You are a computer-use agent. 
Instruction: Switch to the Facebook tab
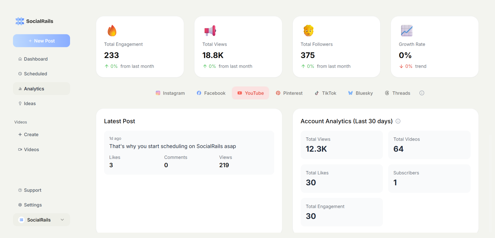(x=211, y=93)
